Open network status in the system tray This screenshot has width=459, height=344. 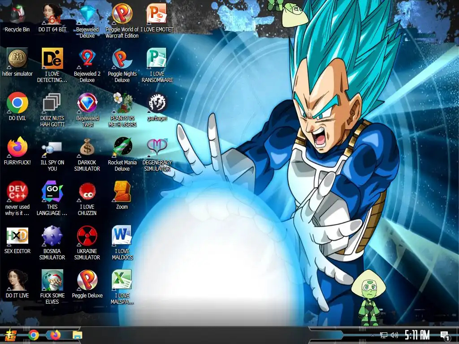point(384,335)
